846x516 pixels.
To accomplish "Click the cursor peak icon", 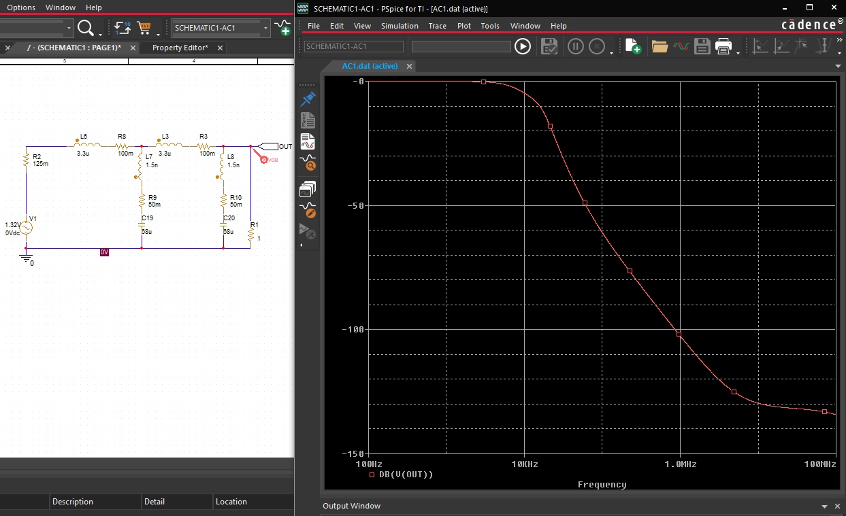I will [x=782, y=46].
